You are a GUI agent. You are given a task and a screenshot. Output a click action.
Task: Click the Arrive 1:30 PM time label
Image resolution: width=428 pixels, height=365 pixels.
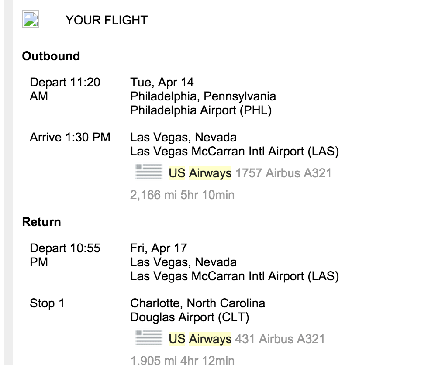pos(70,137)
